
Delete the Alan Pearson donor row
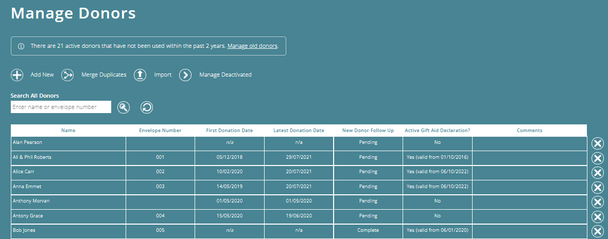pos(598,144)
